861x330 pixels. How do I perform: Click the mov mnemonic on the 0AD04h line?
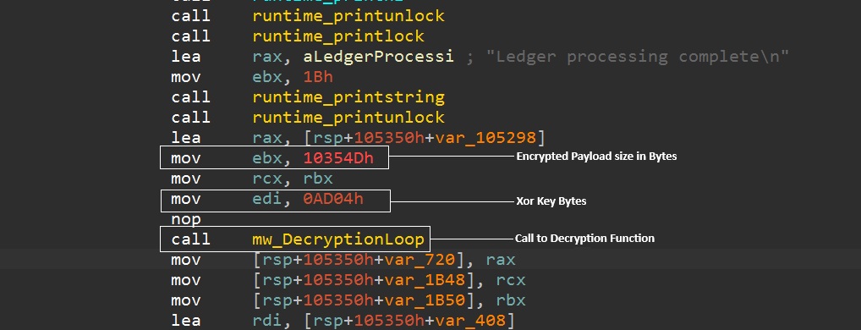186,199
